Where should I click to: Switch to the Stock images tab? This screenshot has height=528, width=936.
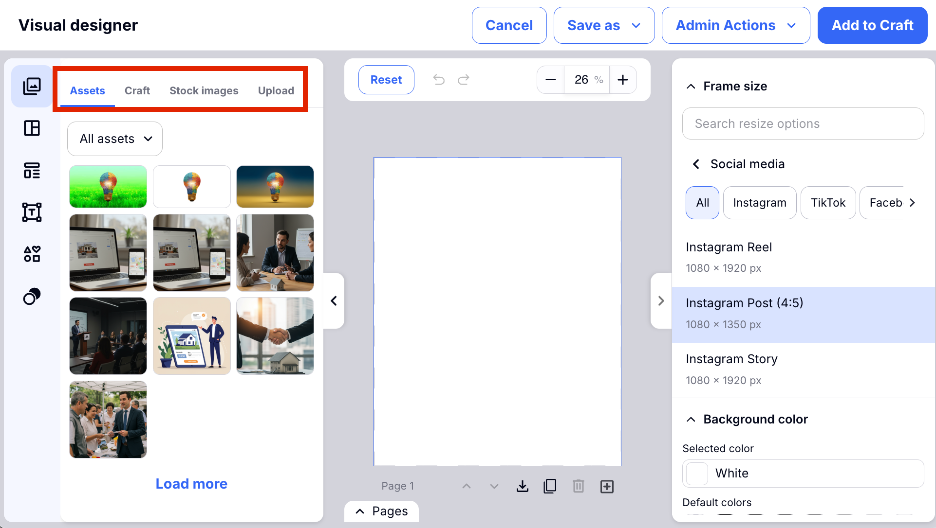pyautogui.click(x=204, y=91)
